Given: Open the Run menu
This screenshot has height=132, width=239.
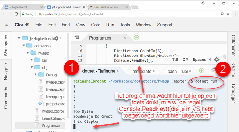Looking at the screenshot, I should (x=110, y=25).
